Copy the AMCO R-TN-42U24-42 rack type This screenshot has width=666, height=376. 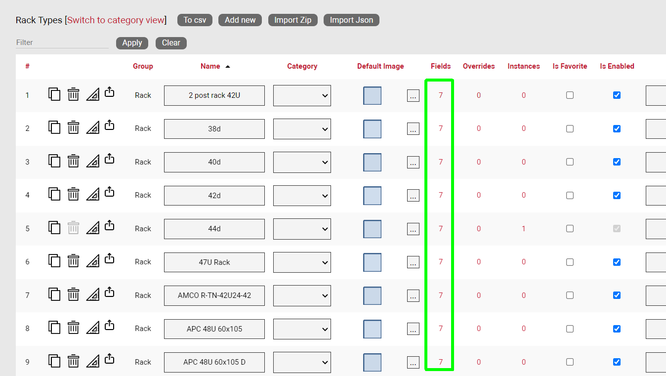coord(54,294)
